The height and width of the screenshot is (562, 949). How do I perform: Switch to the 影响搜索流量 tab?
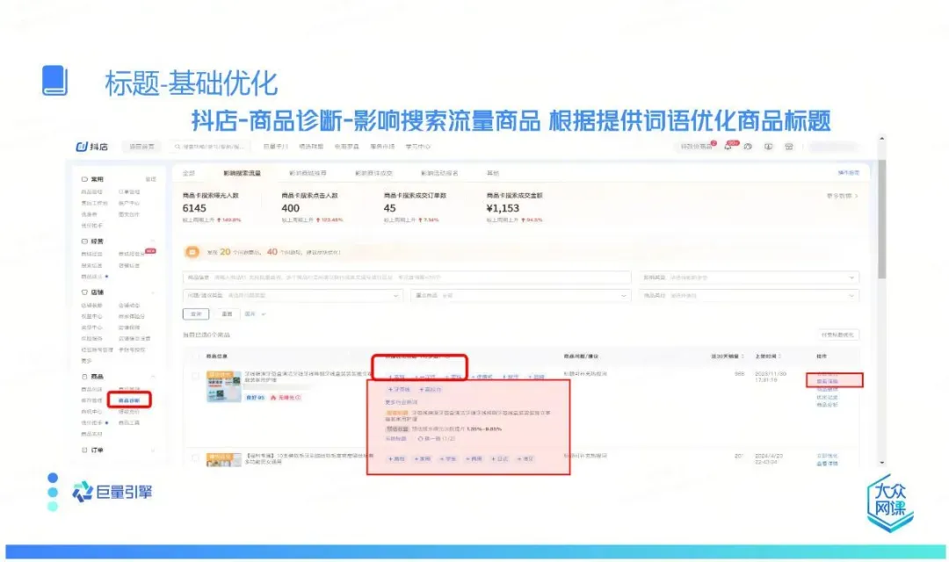[242, 173]
